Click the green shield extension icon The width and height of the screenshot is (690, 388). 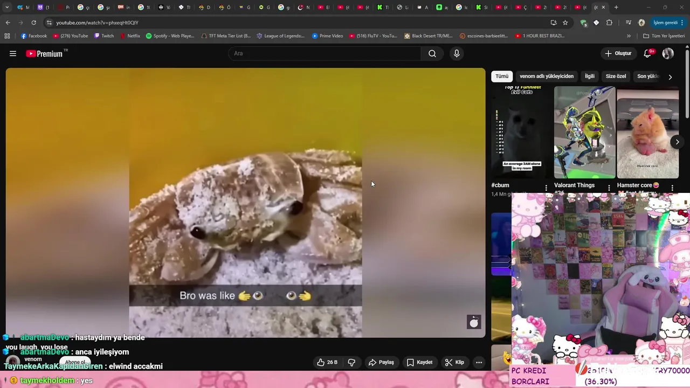click(583, 23)
